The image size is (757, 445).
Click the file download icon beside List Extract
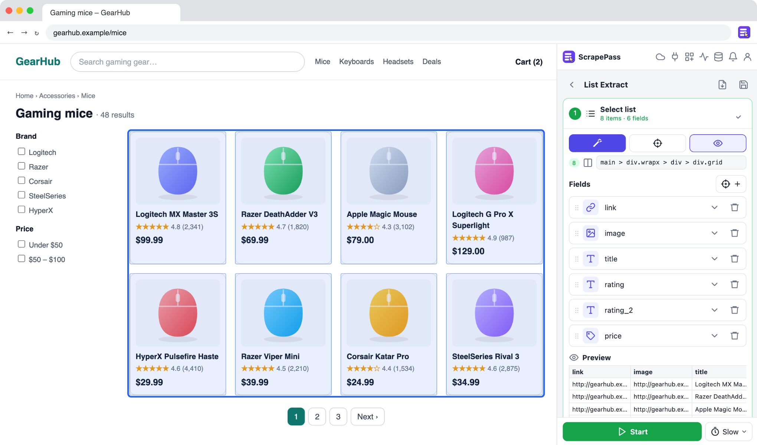(722, 85)
